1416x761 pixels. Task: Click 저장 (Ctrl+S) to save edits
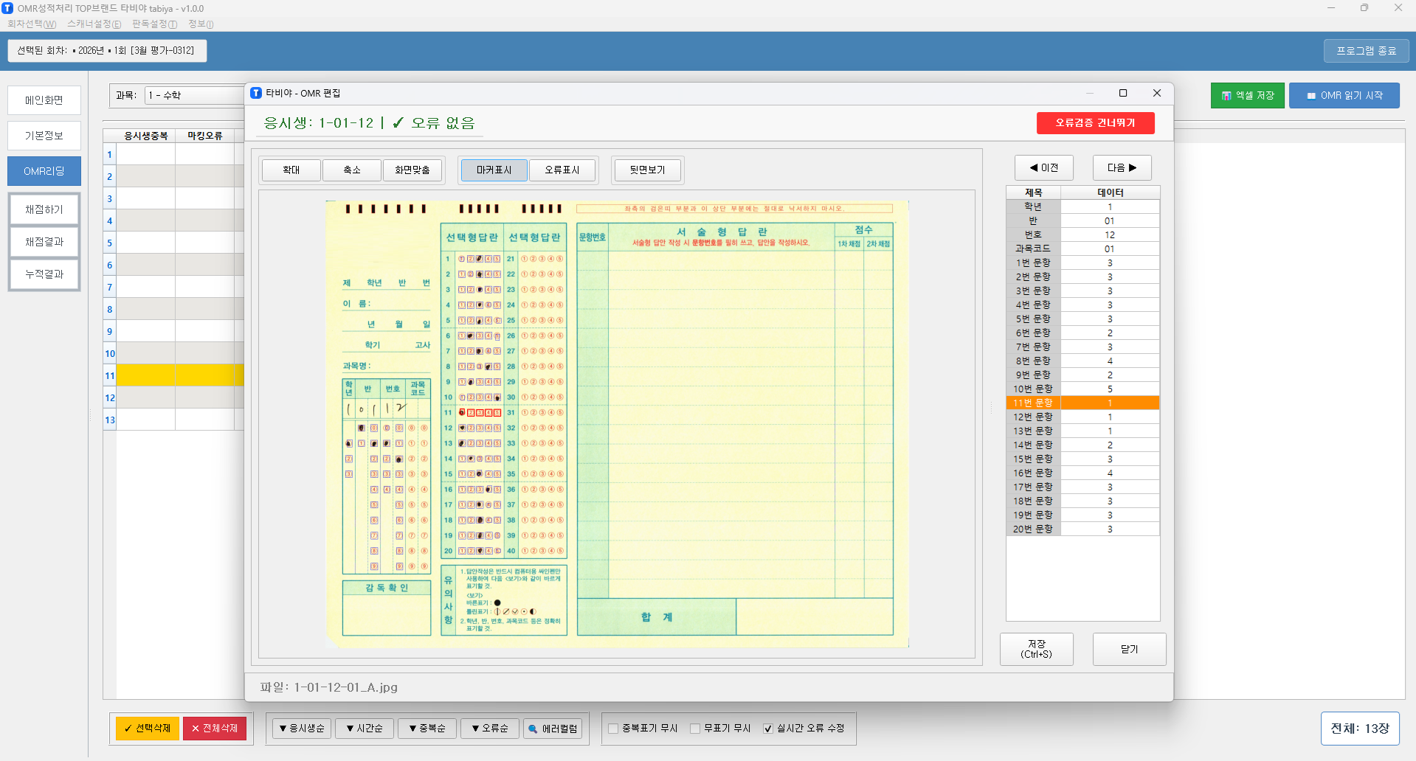pyautogui.click(x=1036, y=649)
